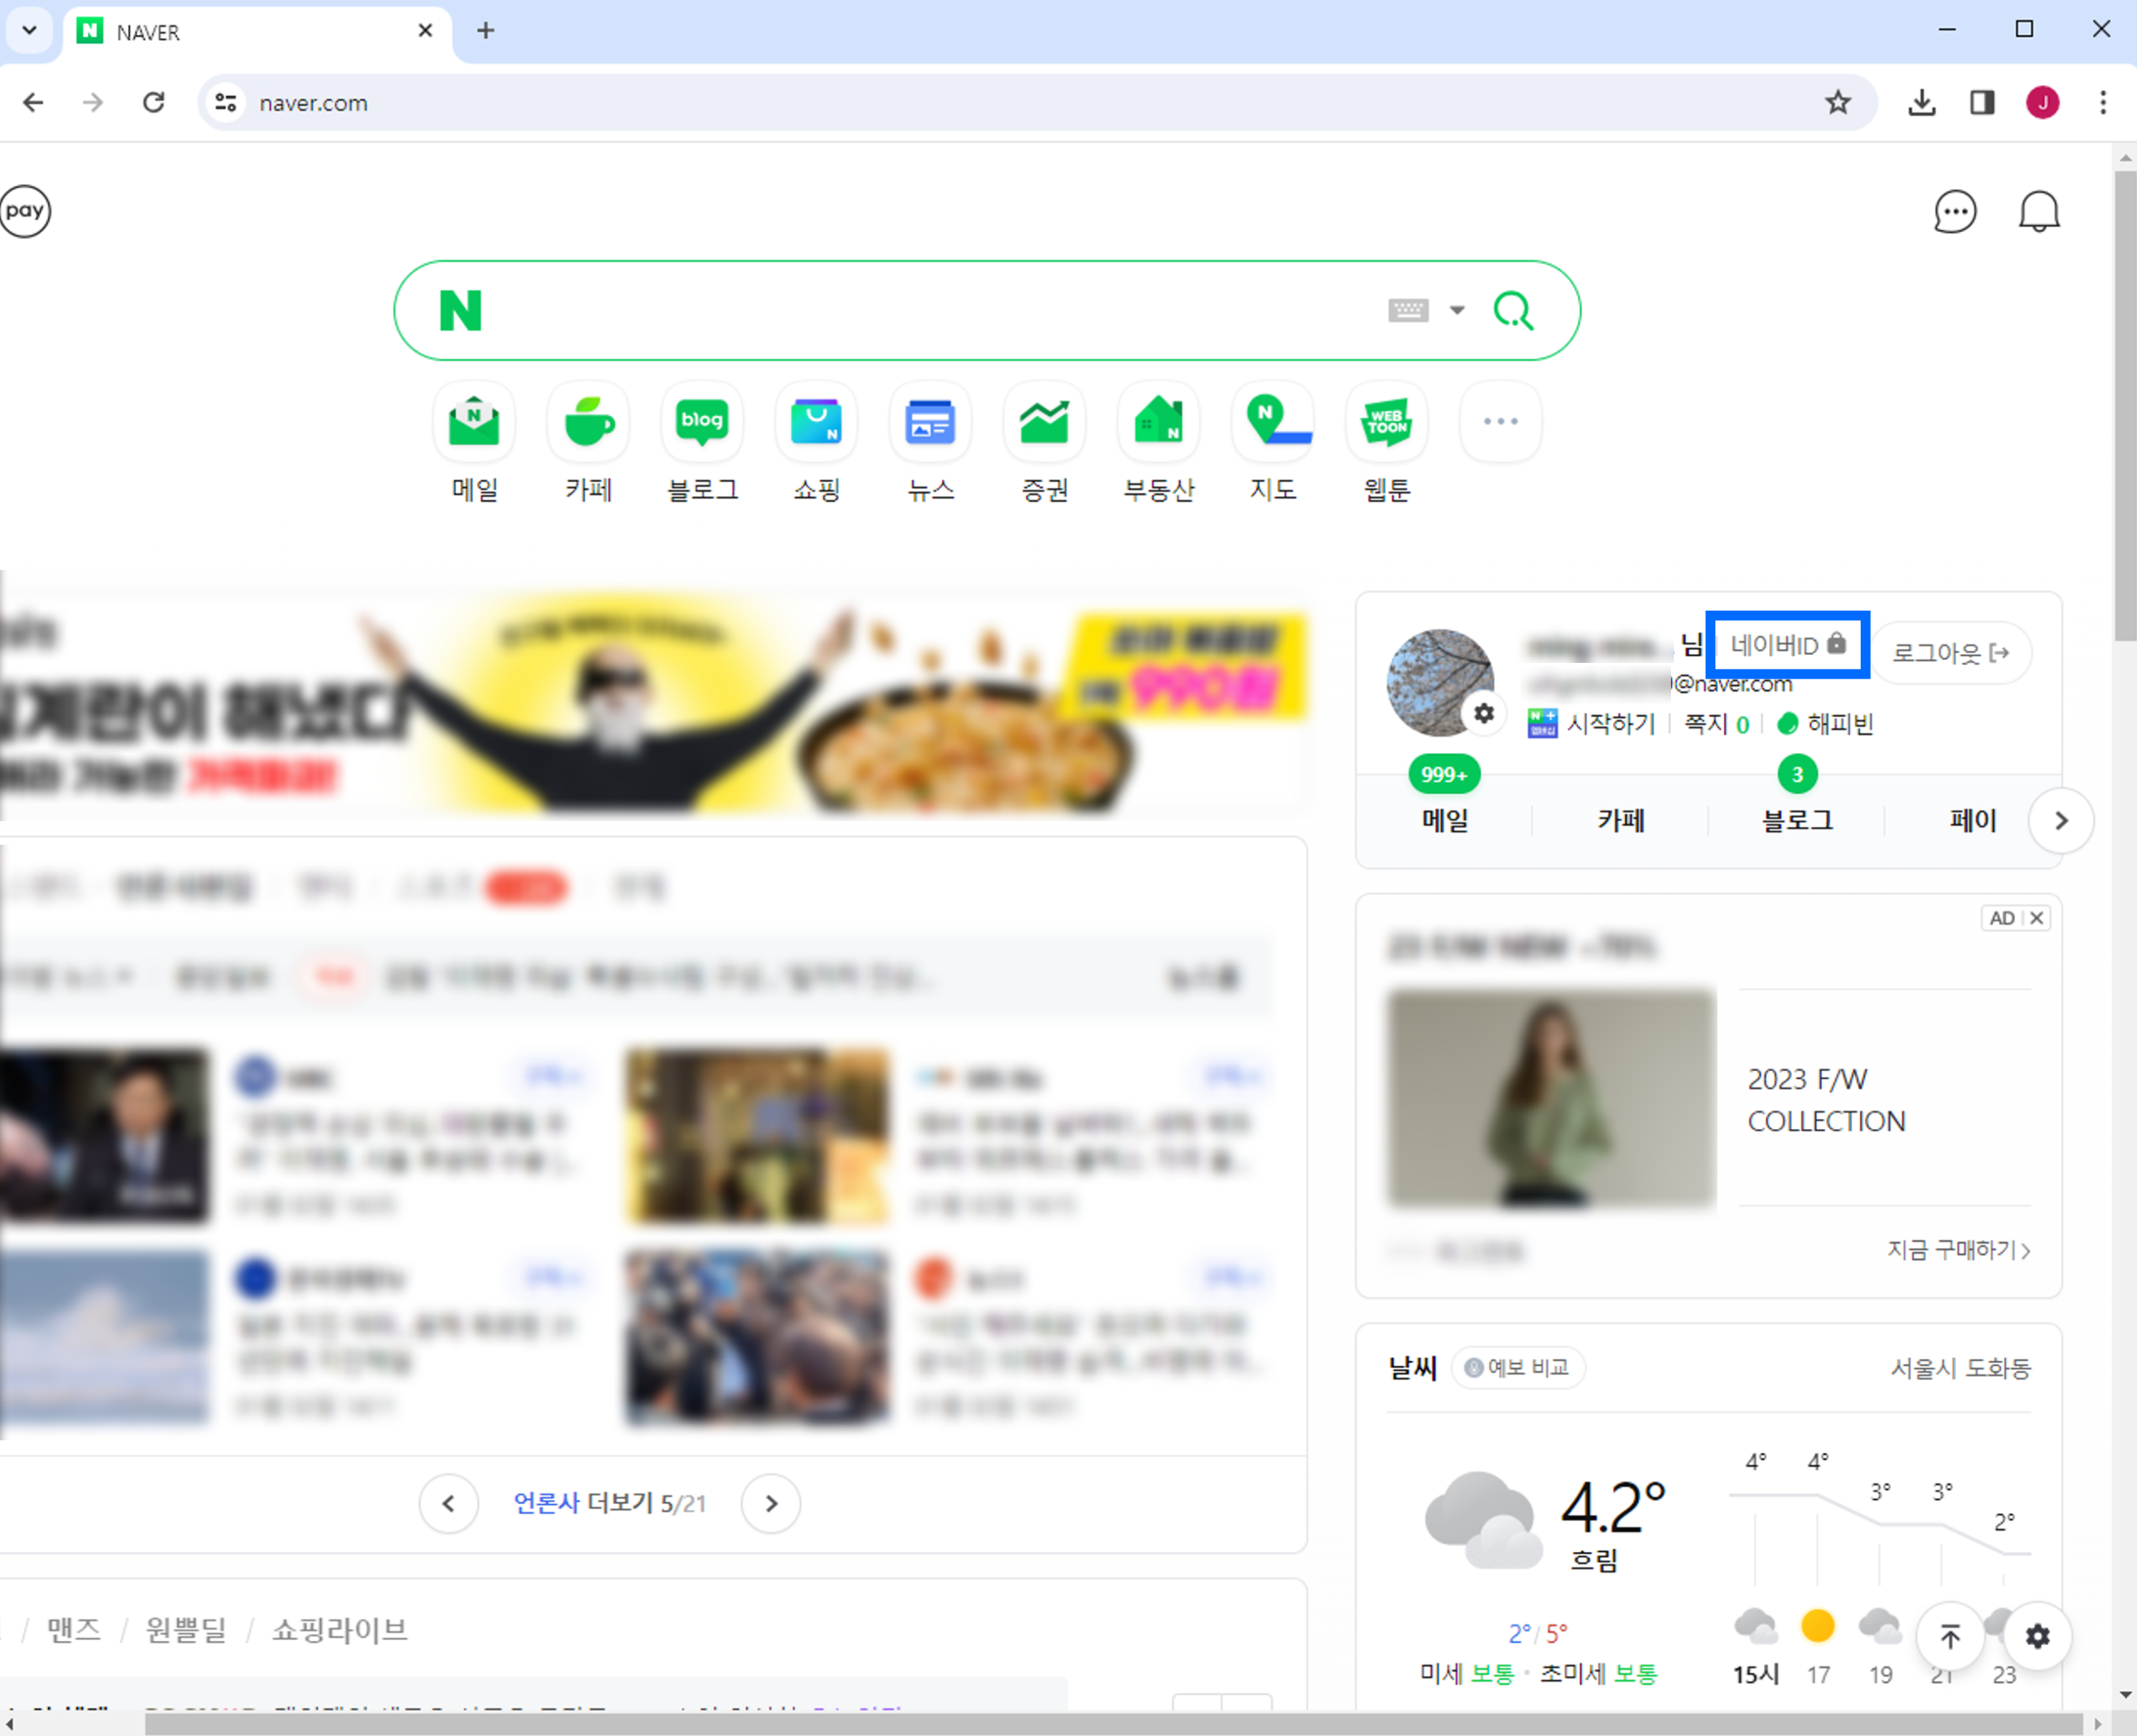Click the green search magnifier icon
This screenshot has height=1736, width=2137.
pyautogui.click(x=1513, y=311)
